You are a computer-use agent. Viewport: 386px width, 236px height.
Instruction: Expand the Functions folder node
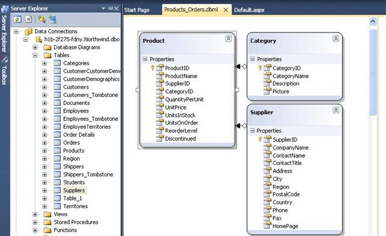click(35, 230)
